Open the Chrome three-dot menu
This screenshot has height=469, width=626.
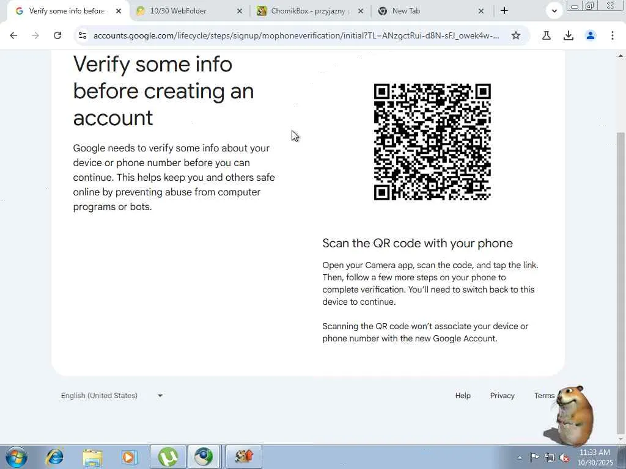point(613,35)
